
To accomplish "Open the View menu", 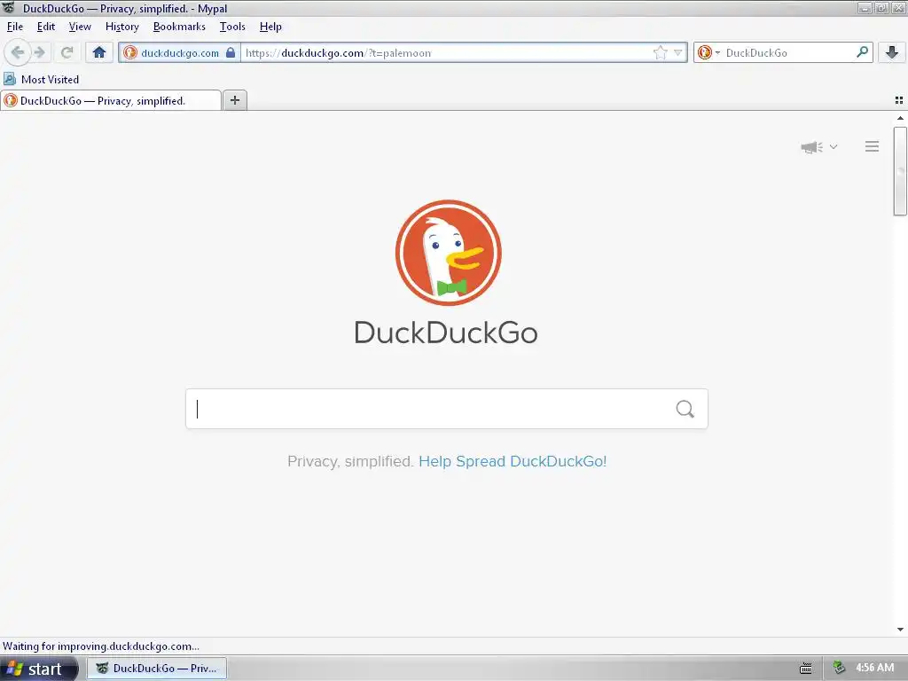I will tap(80, 27).
